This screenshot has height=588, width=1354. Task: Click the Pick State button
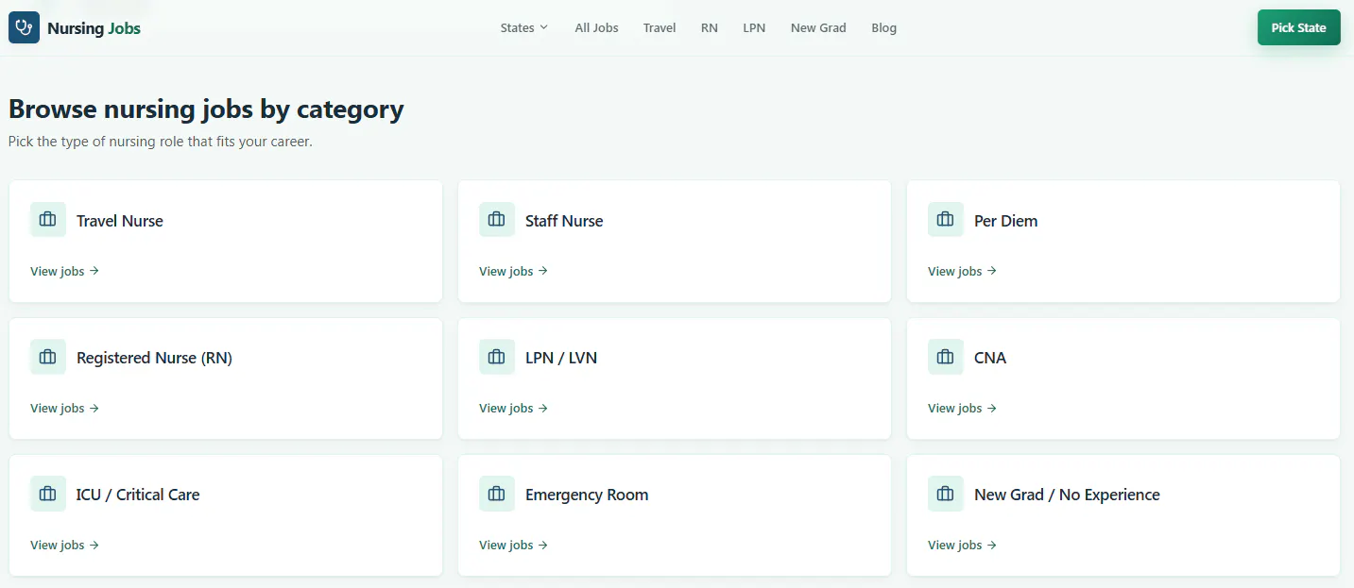coord(1299,27)
